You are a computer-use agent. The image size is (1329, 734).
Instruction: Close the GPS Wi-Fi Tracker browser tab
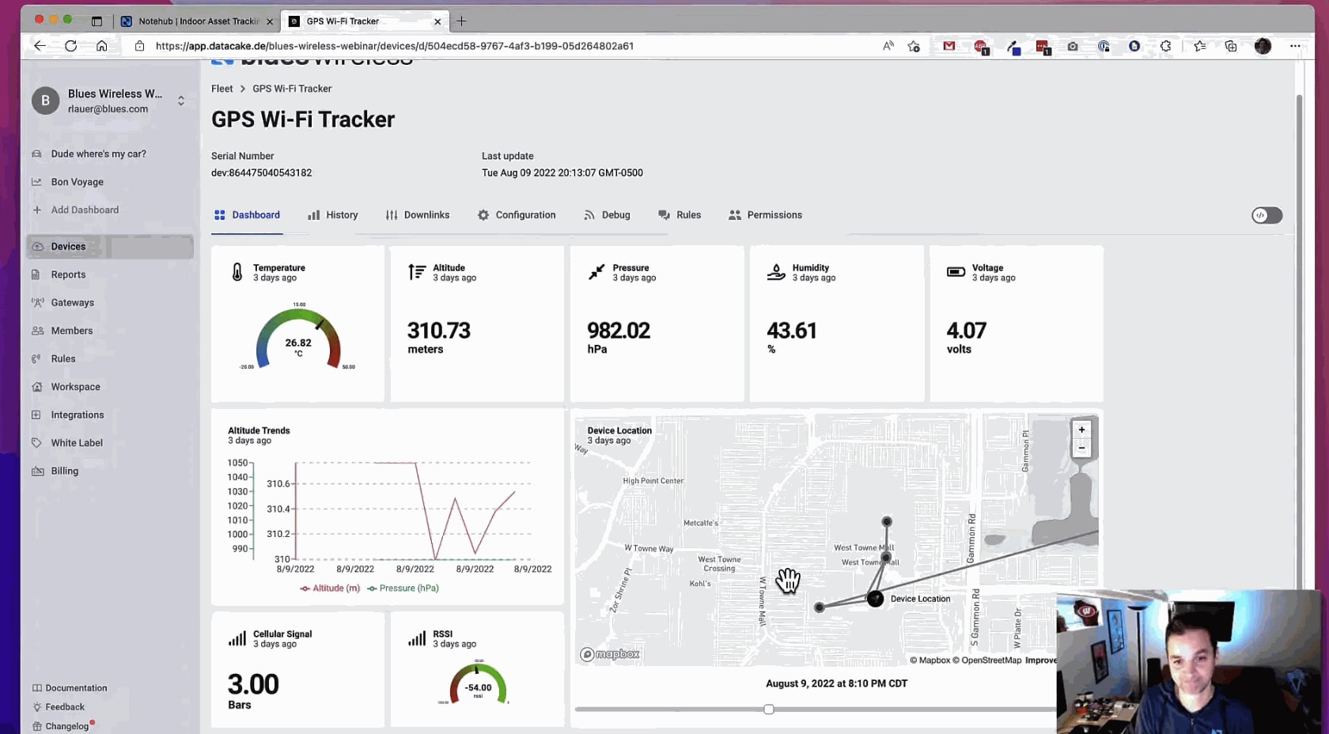point(437,21)
